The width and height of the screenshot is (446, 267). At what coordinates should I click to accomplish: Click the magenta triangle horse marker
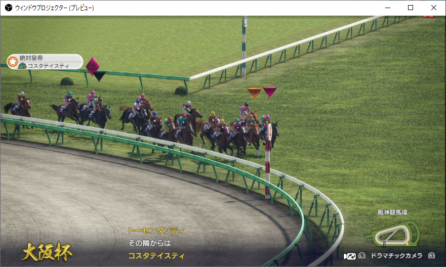click(x=270, y=92)
